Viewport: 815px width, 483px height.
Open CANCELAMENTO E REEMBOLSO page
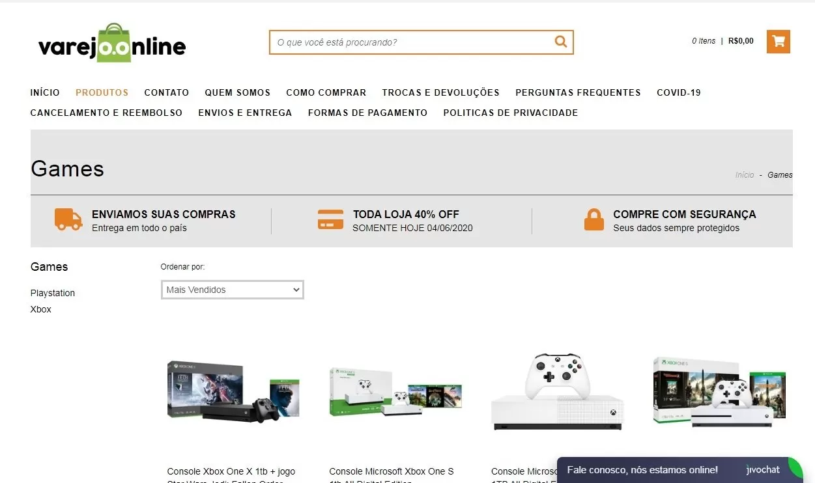coord(107,113)
